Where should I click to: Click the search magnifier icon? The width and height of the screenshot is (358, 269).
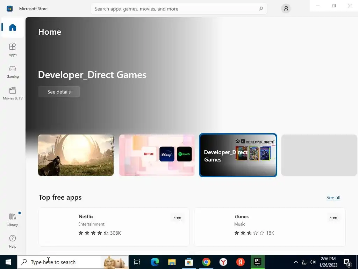(x=261, y=9)
